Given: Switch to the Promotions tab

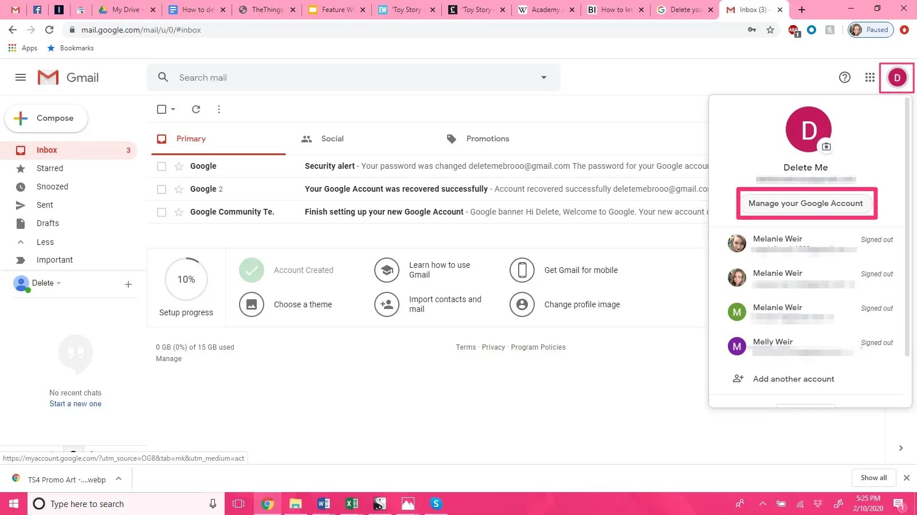Looking at the screenshot, I should tap(477, 138).
